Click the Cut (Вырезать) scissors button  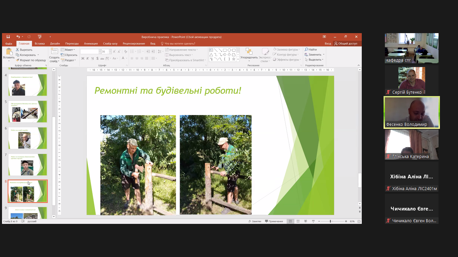pyautogui.click(x=24, y=50)
